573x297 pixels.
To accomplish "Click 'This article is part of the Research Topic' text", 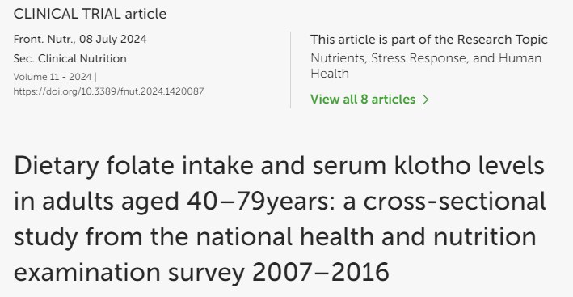I will click(x=429, y=40).
